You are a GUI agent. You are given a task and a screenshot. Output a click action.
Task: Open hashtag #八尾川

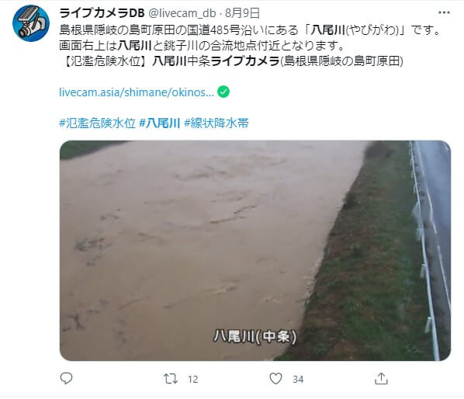click(160, 123)
